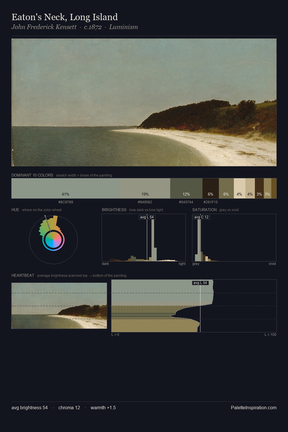Click the 4% tan swatch
Viewport: 288px width, 432px height.
click(x=250, y=188)
